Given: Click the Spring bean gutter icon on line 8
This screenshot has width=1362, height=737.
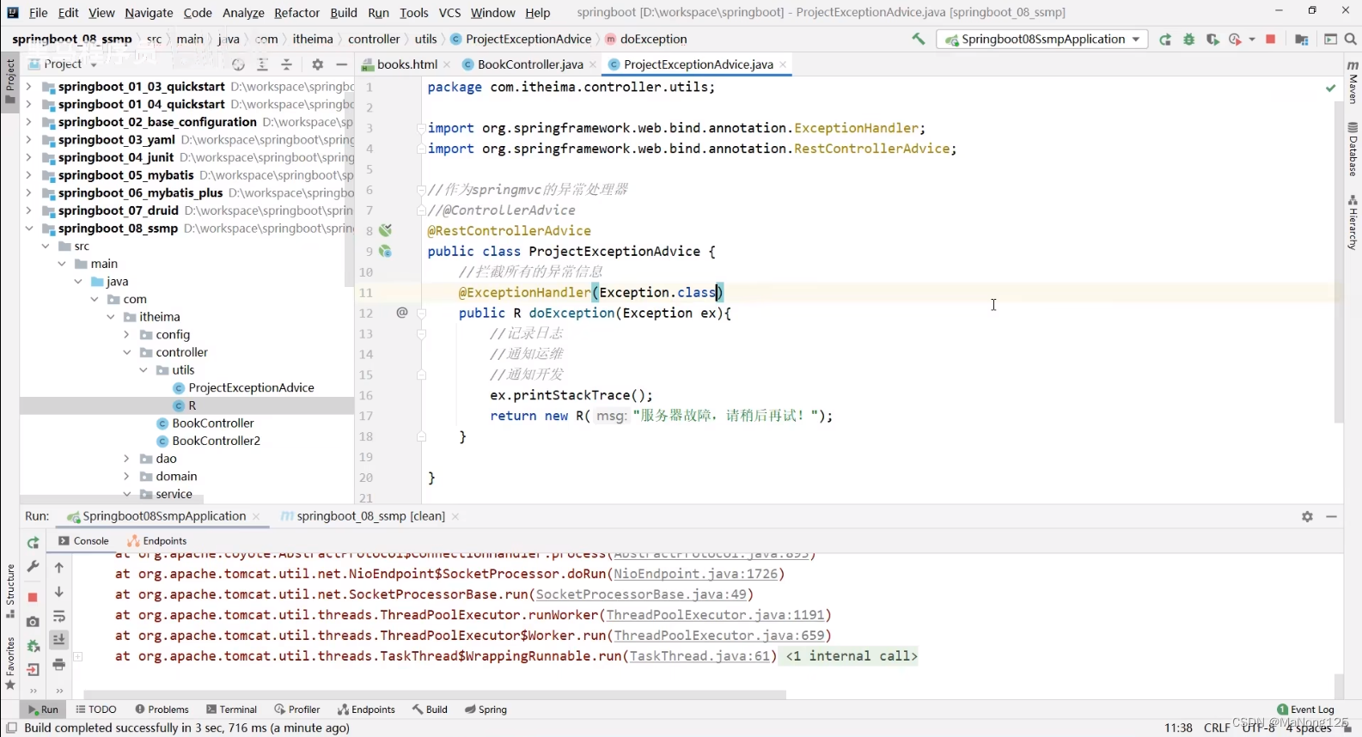Looking at the screenshot, I should point(385,230).
